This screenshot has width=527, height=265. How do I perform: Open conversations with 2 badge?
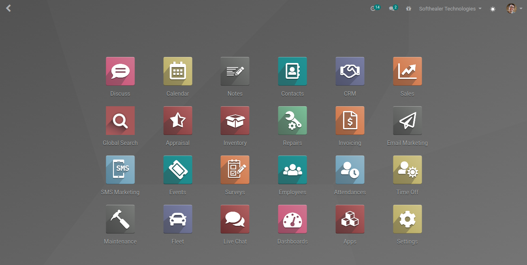(x=393, y=8)
